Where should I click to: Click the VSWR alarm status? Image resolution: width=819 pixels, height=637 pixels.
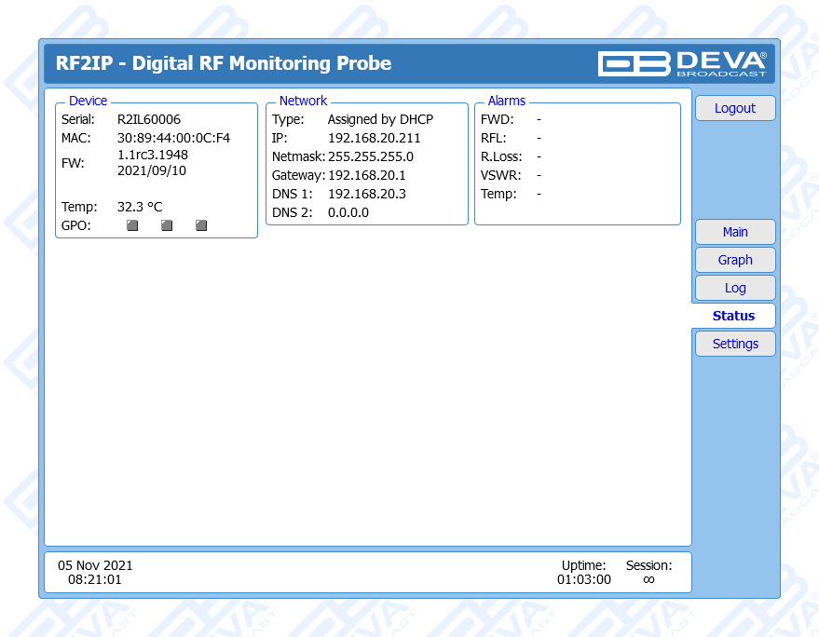(539, 175)
